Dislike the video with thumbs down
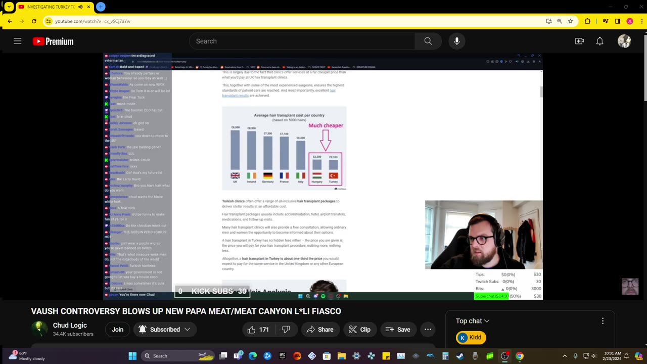The width and height of the screenshot is (647, 364). (286, 330)
